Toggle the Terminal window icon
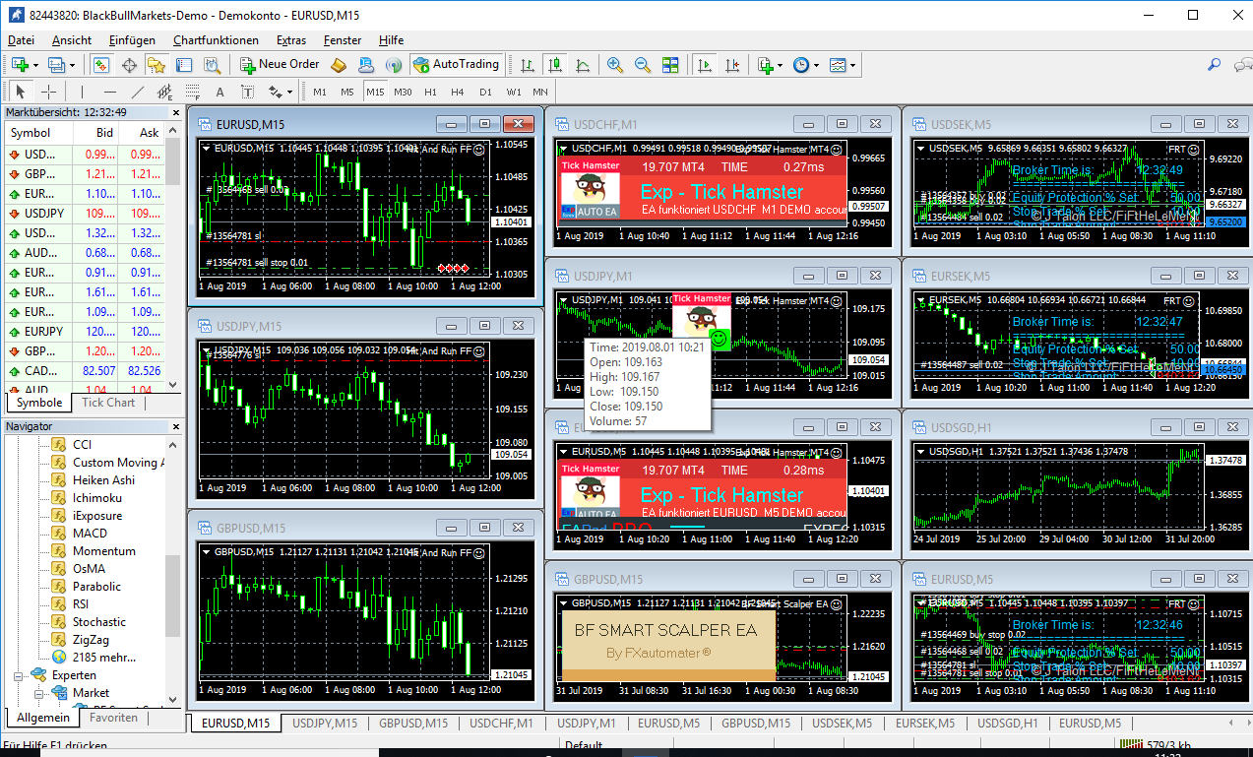Screen dimensions: 1253x757 (x=184, y=64)
